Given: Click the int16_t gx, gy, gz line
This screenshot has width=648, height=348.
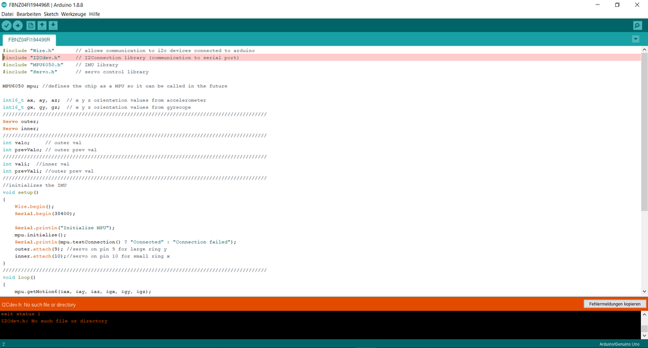Looking at the screenshot, I should tap(97, 108).
